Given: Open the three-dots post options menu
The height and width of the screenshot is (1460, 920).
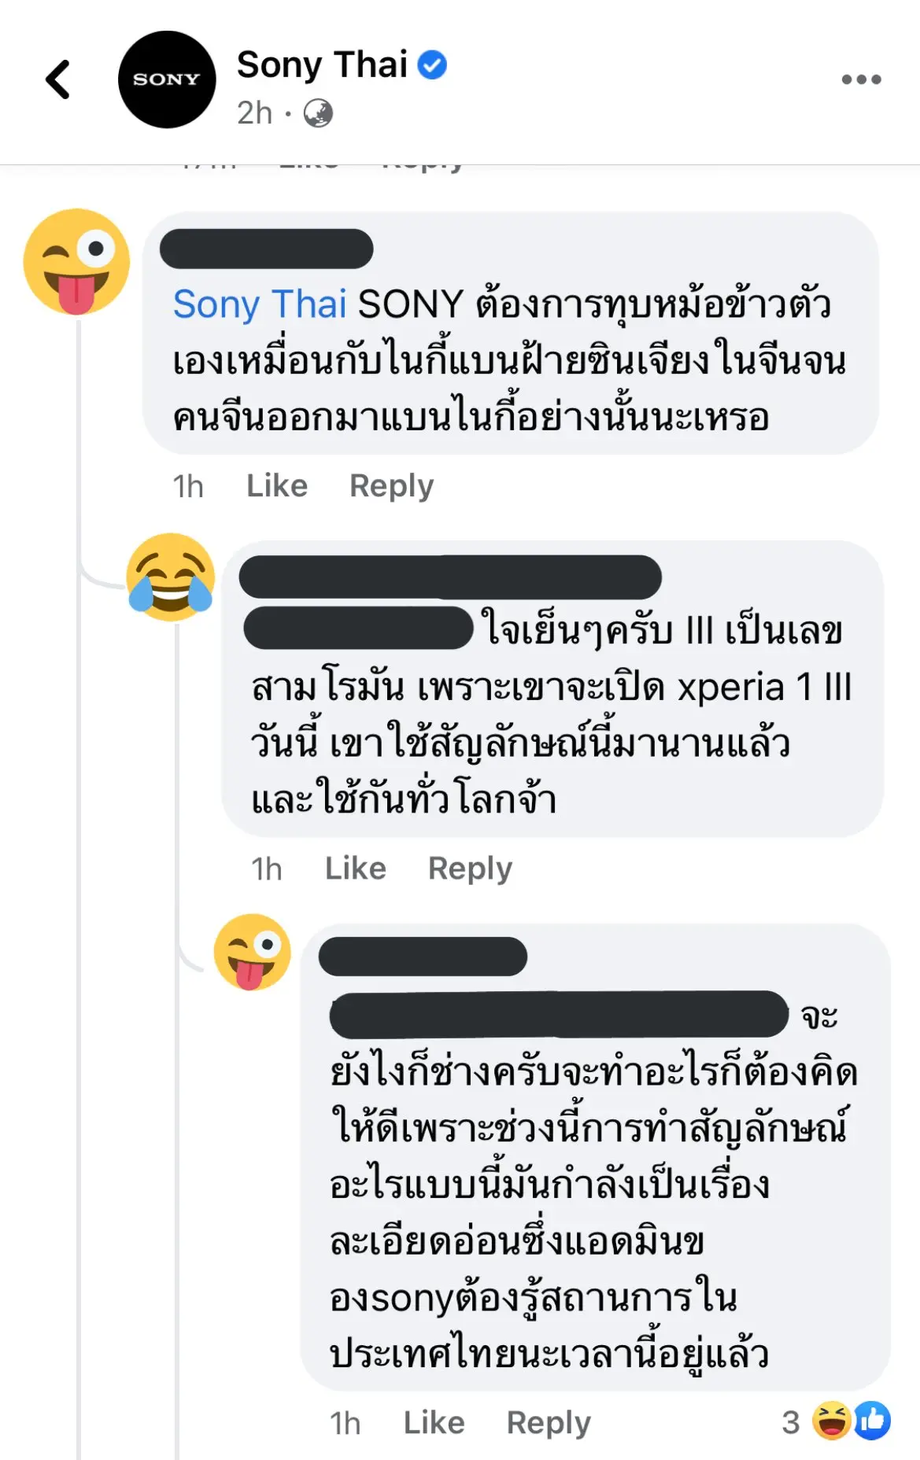Looking at the screenshot, I should [861, 79].
